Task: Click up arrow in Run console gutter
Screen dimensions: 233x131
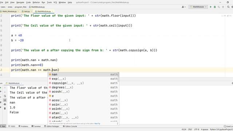Action: pyautogui.click(x=5, y=88)
